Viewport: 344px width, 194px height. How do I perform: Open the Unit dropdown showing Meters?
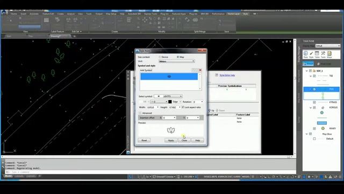pos(177,61)
